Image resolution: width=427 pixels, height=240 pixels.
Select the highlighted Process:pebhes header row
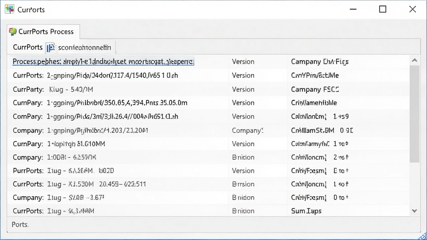click(103, 62)
